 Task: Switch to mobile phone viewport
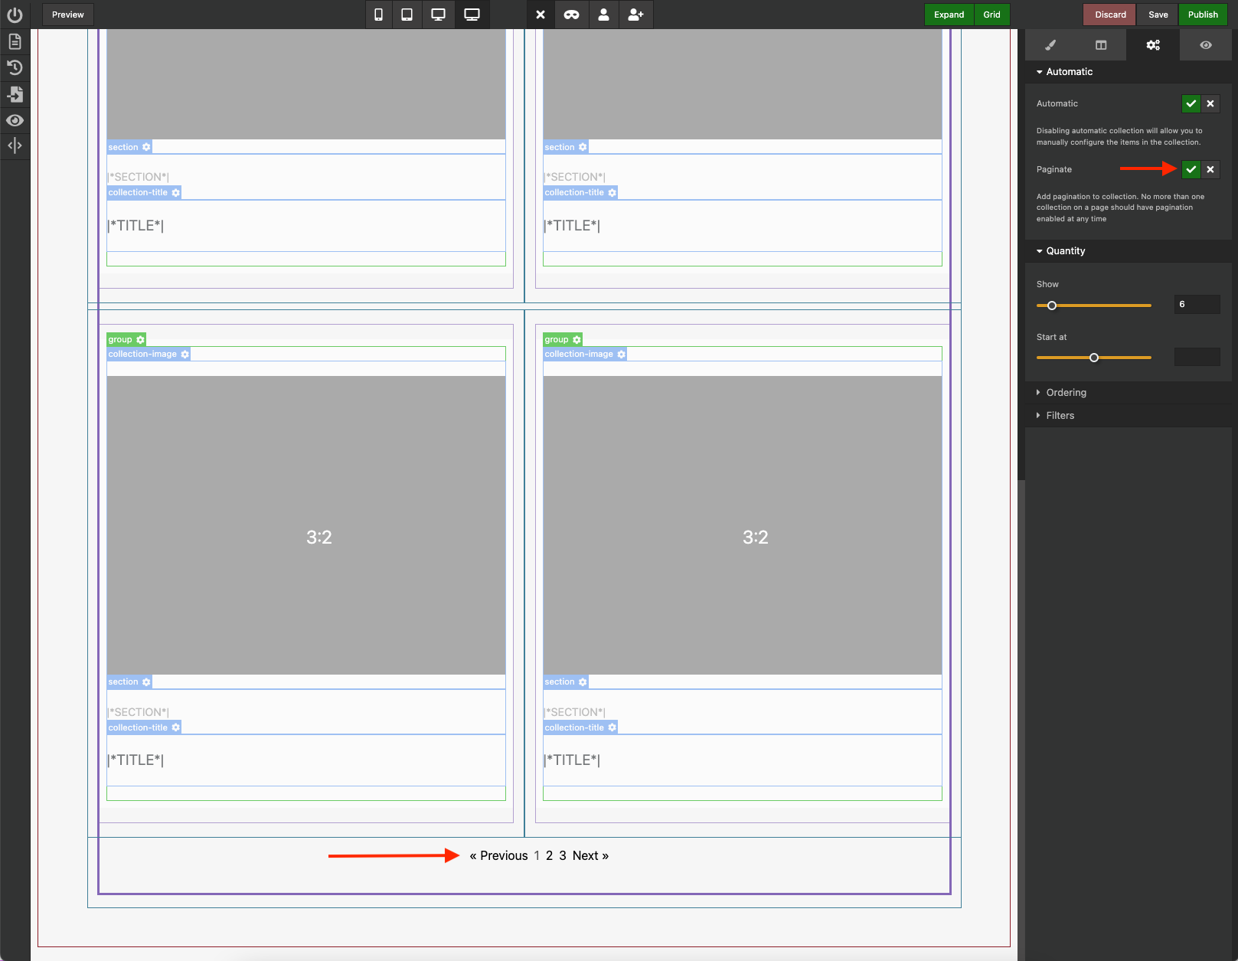coord(378,15)
